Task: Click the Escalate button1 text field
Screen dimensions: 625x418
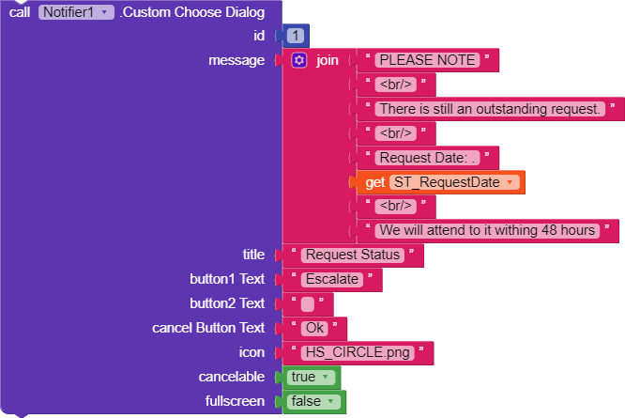Action: click(x=332, y=279)
